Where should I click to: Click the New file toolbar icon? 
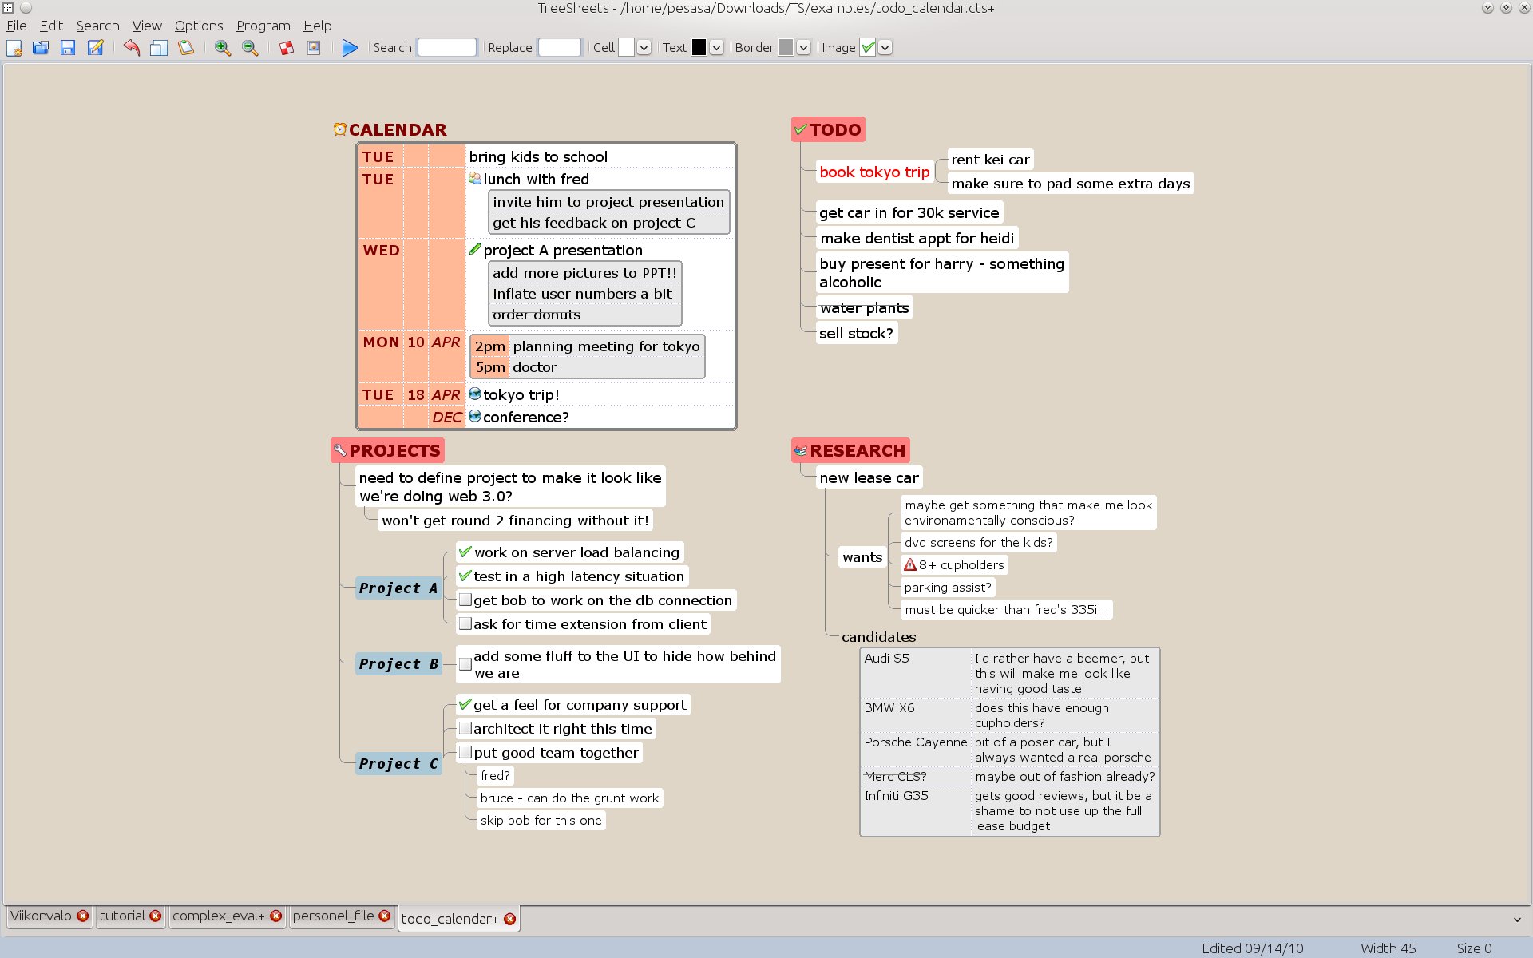coord(14,48)
